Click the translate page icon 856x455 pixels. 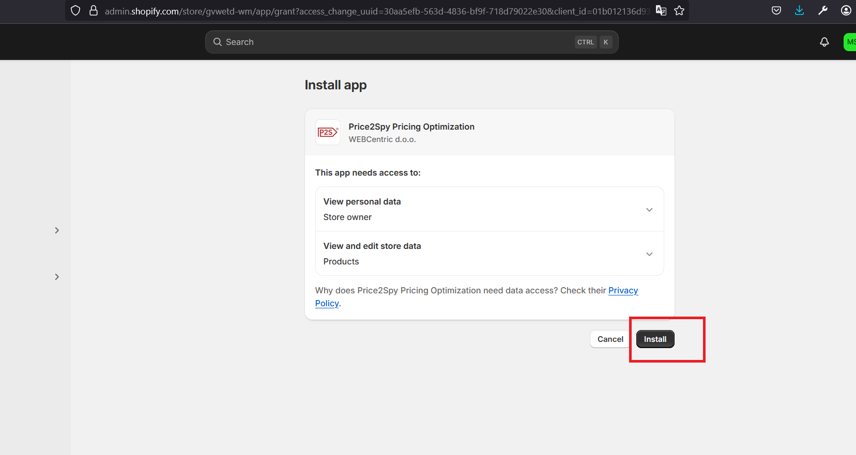(661, 10)
